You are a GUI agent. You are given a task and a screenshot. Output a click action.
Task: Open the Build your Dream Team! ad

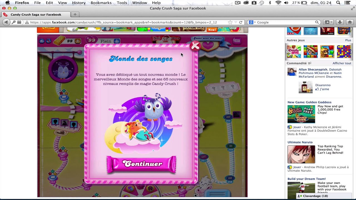coord(306,179)
